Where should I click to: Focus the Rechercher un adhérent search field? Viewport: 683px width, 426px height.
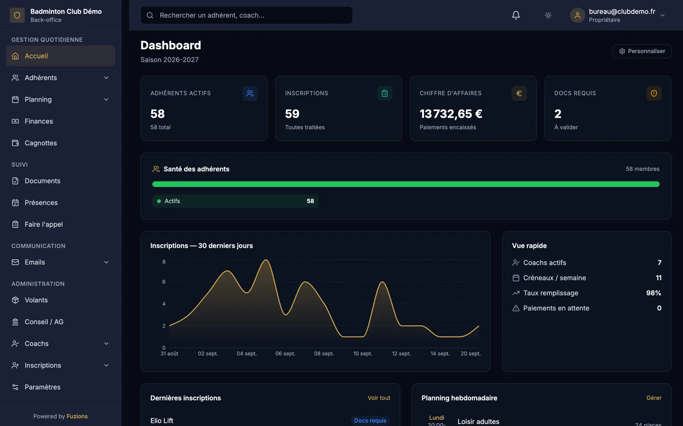click(247, 15)
